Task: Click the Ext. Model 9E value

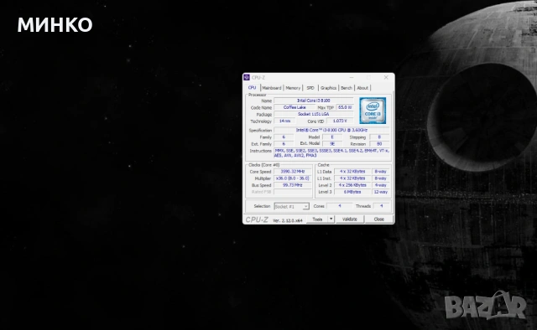Action: [x=332, y=144]
